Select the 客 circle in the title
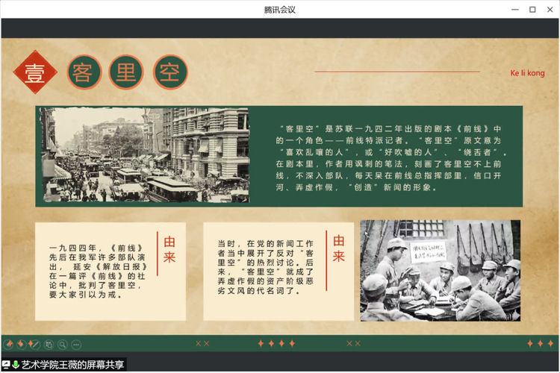The width and height of the screenshot is (560, 373). tap(84, 72)
